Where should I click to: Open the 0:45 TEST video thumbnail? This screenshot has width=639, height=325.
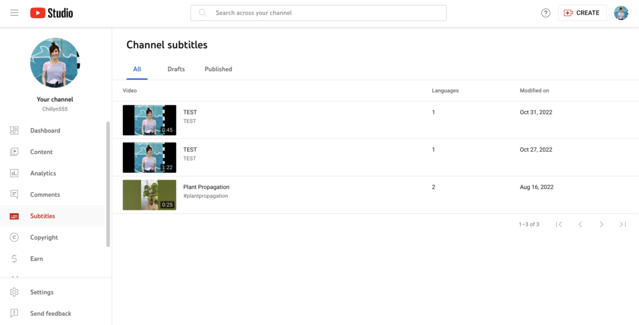tap(149, 120)
